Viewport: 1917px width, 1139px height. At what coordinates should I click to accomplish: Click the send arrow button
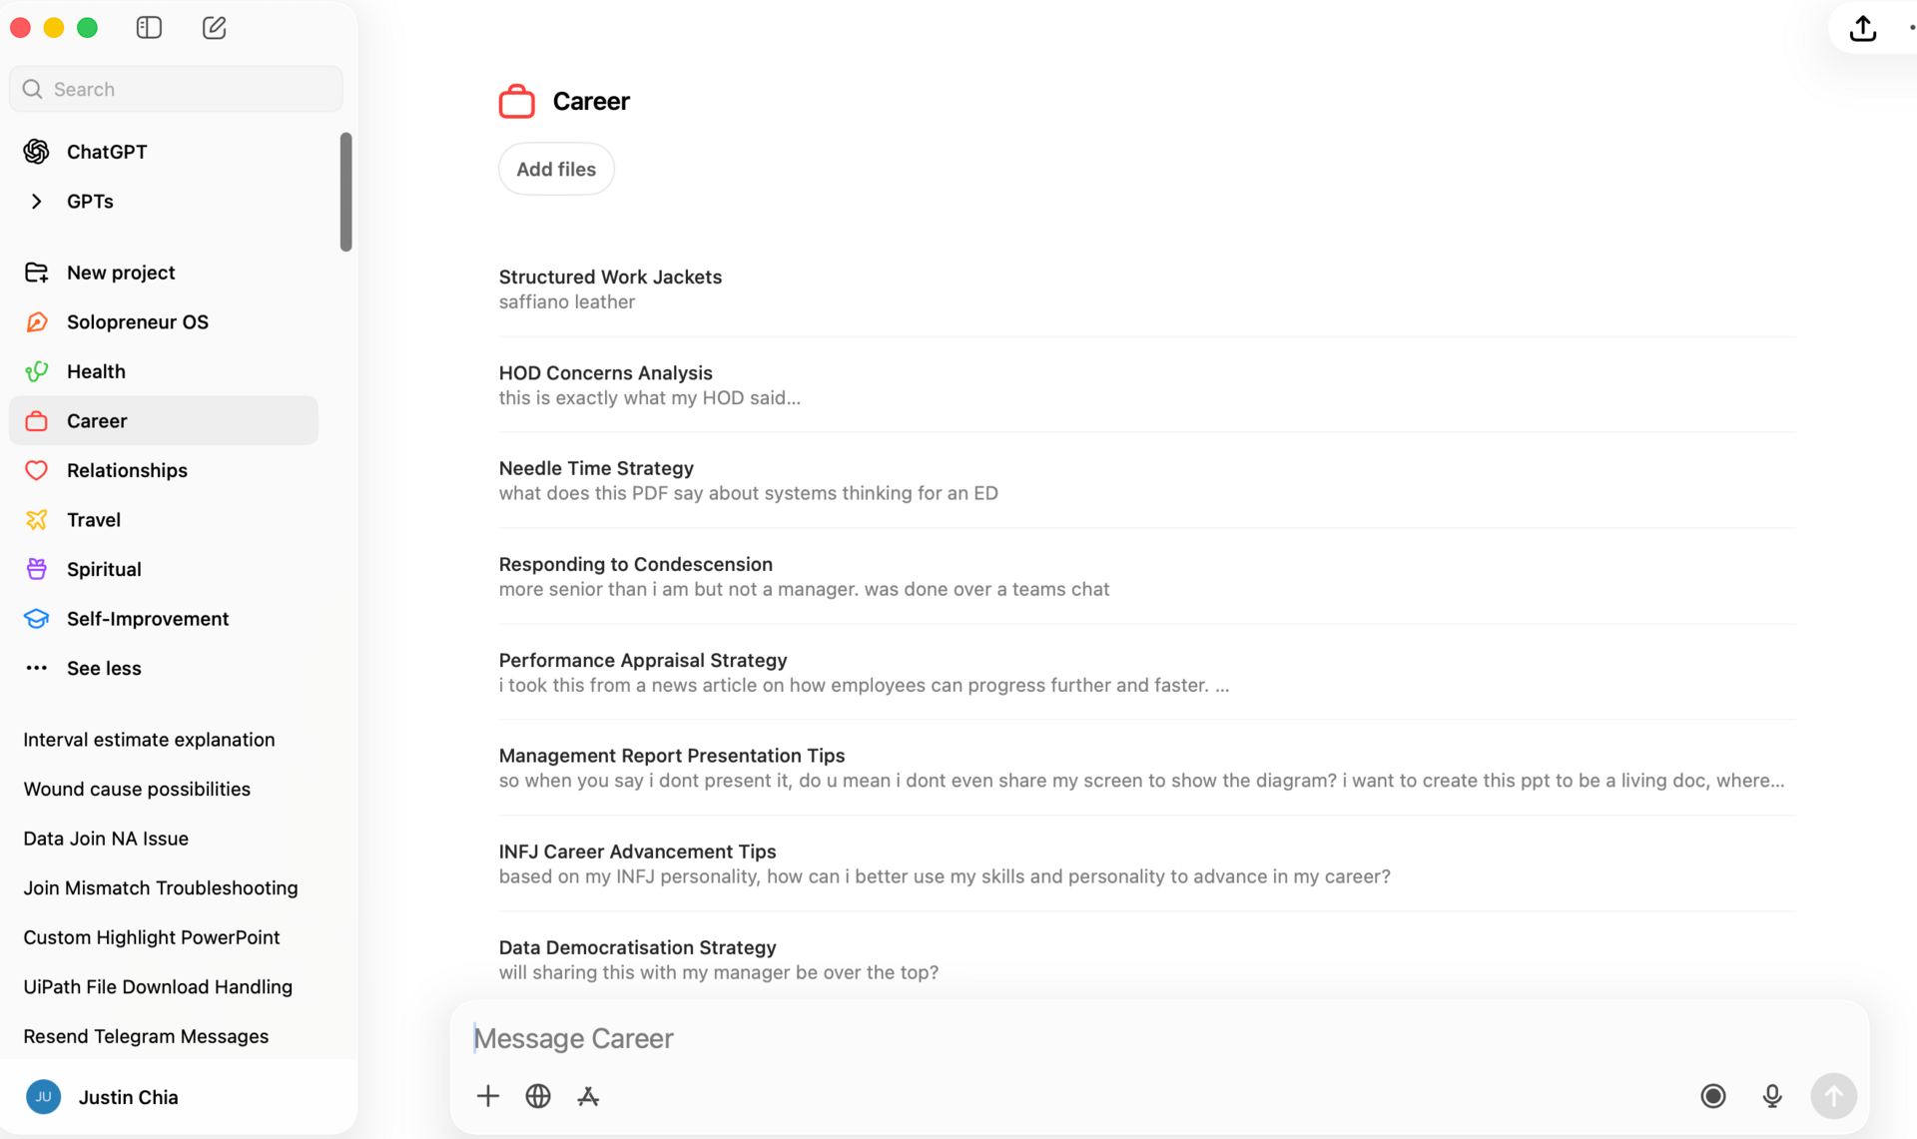pos(1833,1096)
